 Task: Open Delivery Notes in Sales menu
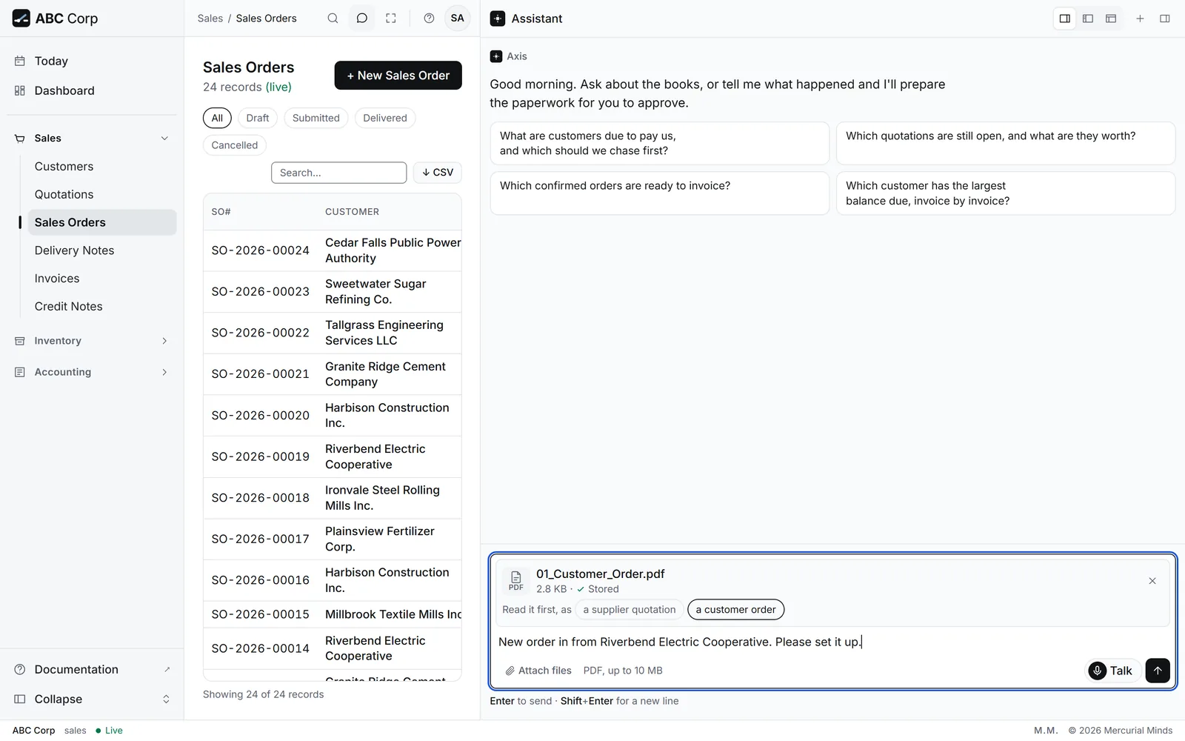point(102,251)
